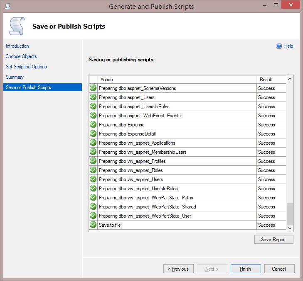Click status icon for dbo.ExpenseDetail row
Screen dimensions: 303x281
(x=93, y=134)
